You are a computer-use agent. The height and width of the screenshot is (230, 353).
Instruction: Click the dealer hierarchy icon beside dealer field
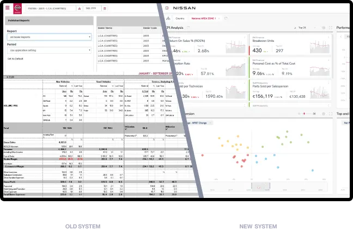pyautogui.click(x=80, y=9)
